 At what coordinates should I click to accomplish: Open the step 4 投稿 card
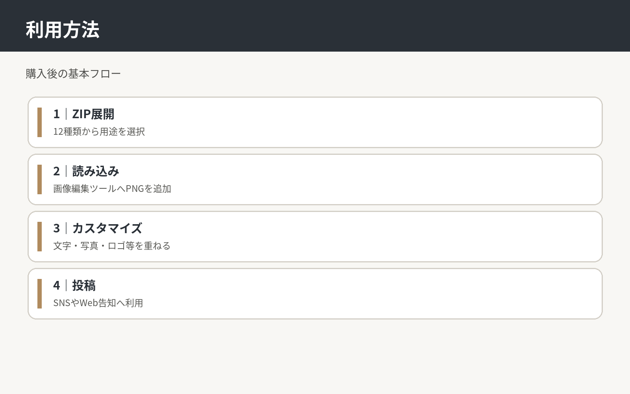(315, 294)
